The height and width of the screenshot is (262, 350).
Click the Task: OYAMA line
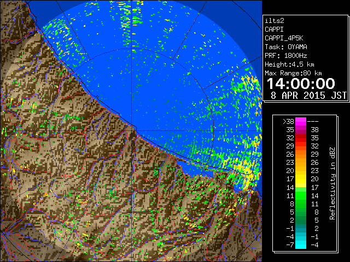coord(286,47)
